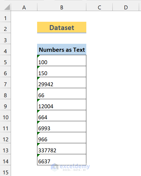Select column B header

tap(62, 7)
